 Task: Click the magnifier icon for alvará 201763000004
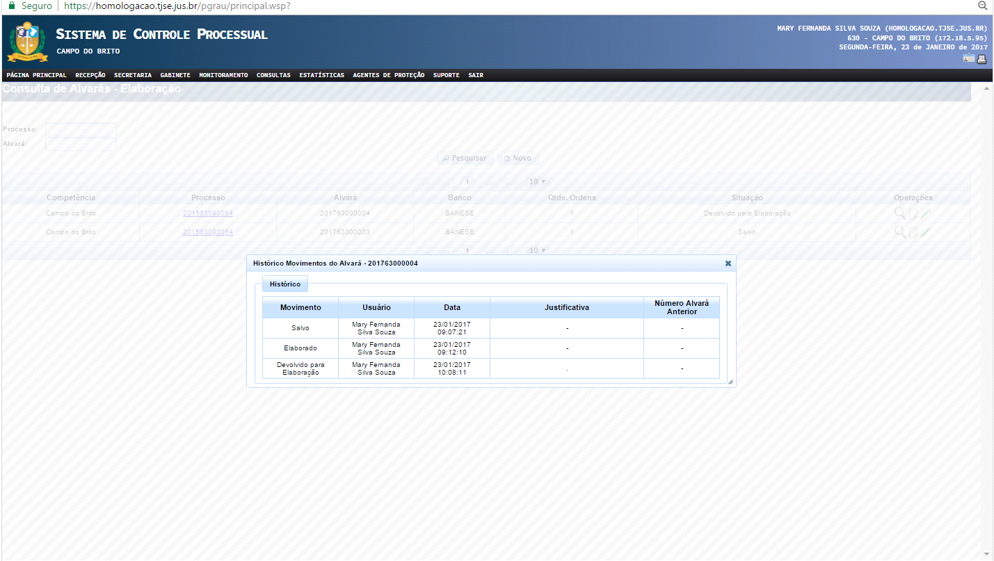899,213
